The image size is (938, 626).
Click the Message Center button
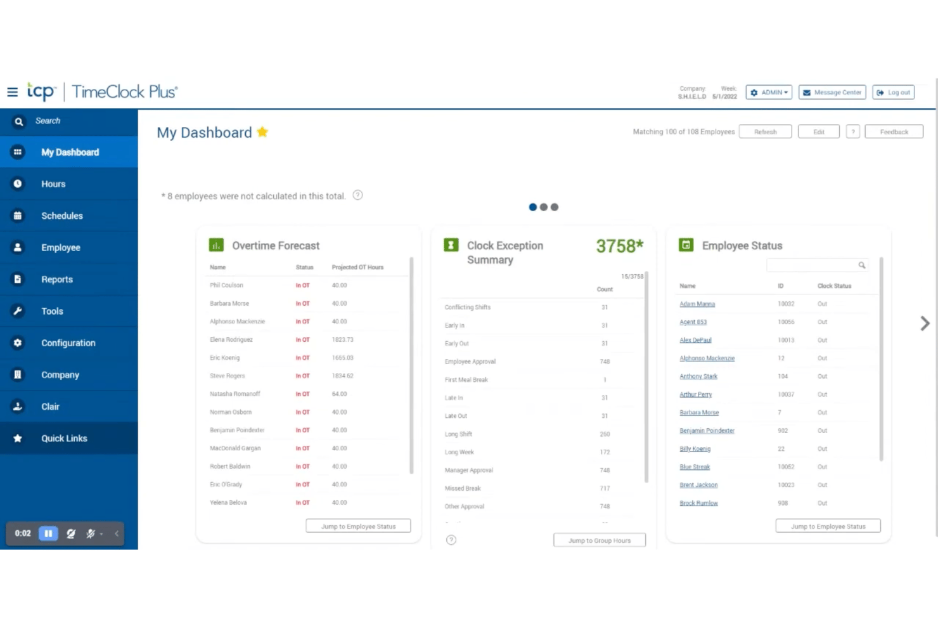[832, 93]
